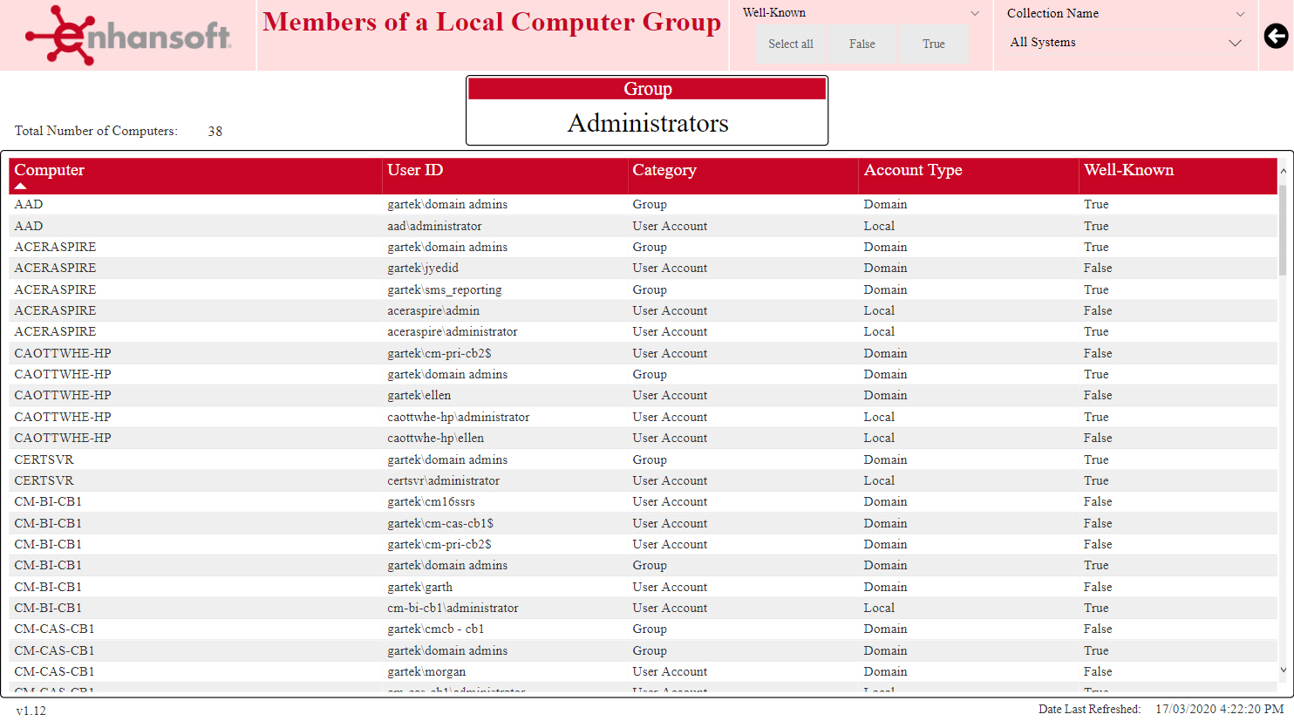Image resolution: width=1294 pixels, height=728 pixels.
Task: Enable Select all in the Well-Known filter
Action: 790,44
